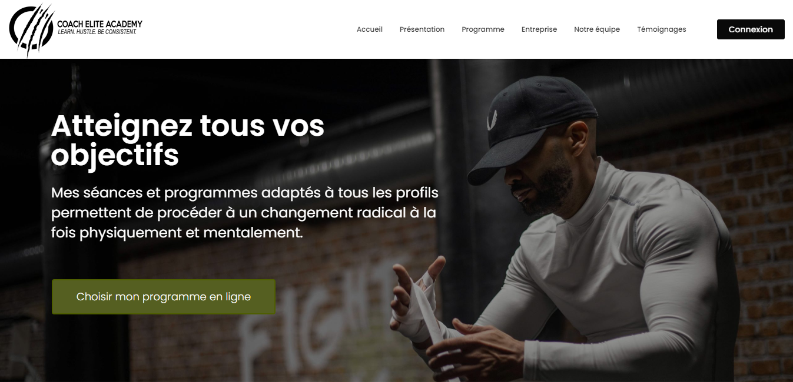Click the Coach Elite Academy brand name

pos(99,24)
